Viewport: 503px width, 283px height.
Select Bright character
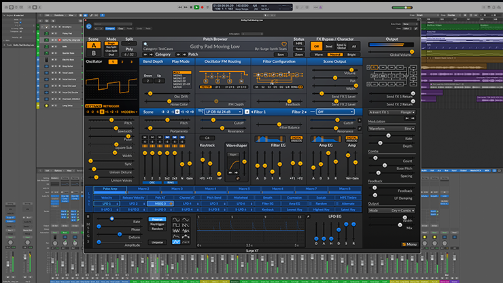(351, 54)
